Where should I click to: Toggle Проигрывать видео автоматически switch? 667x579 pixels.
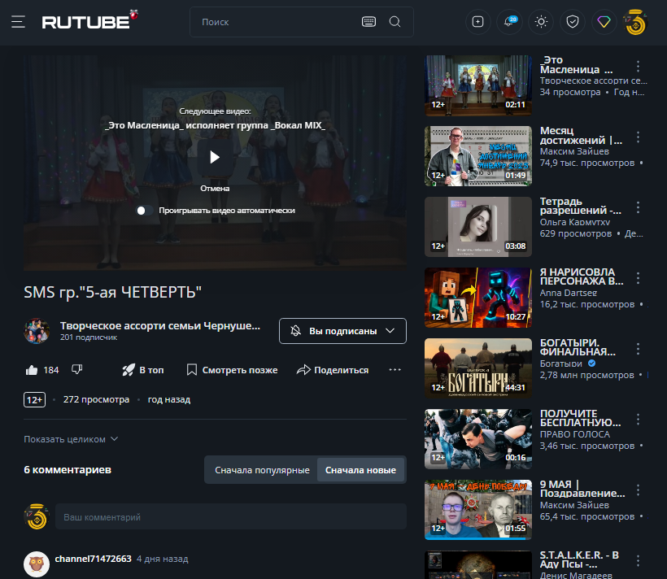point(144,211)
